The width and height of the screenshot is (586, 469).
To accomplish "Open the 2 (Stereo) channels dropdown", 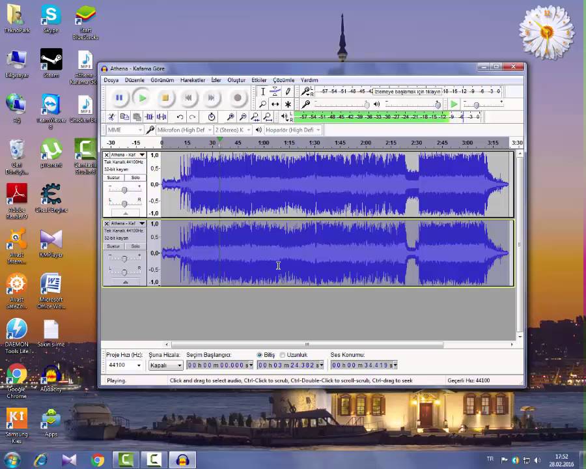I will pyautogui.click(x=233, y=130).
